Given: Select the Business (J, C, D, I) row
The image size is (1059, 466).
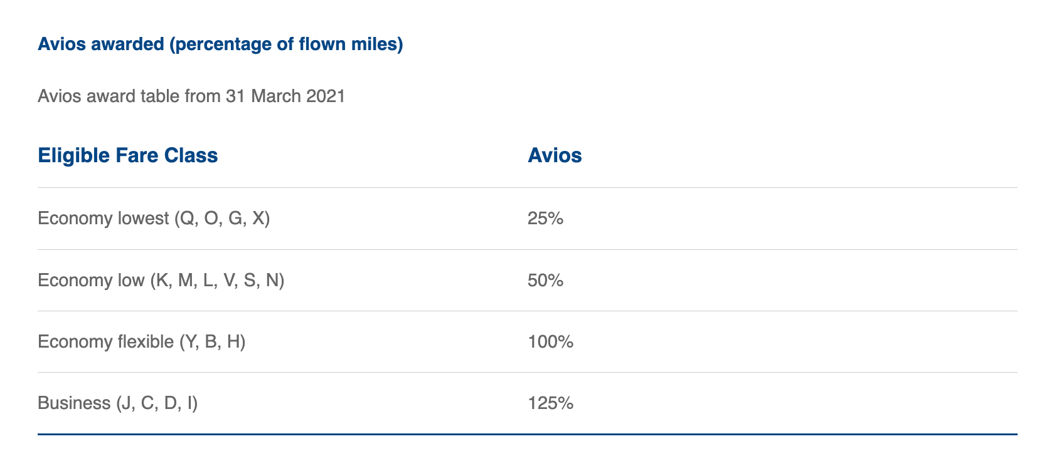Looking at the screenshot, I should [528, 403].
